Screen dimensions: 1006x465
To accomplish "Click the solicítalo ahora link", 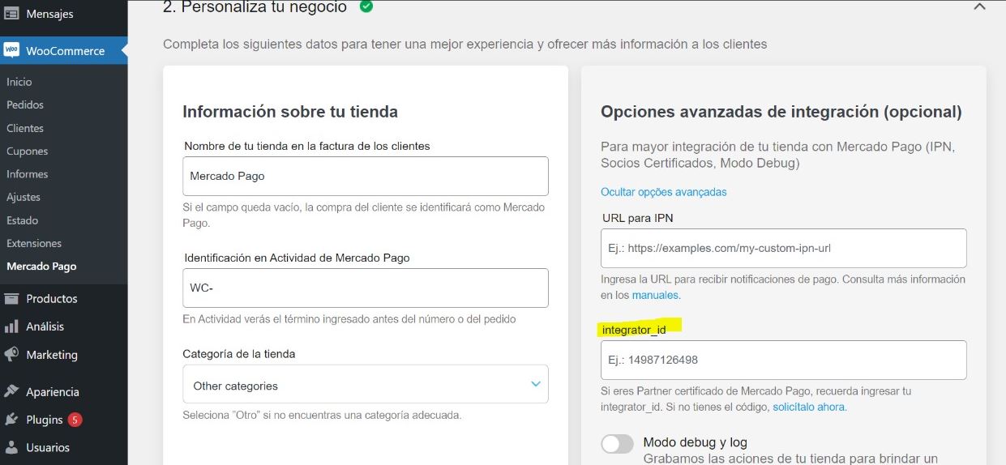I will (x=809, y=407).
